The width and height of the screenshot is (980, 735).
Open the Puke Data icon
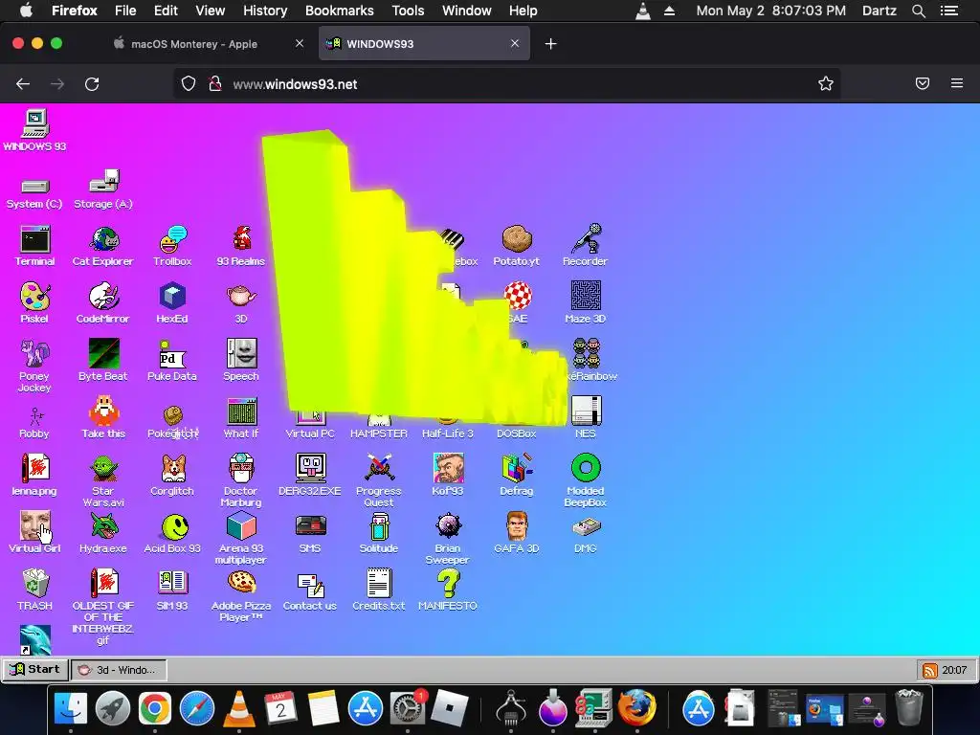[172, 354]
